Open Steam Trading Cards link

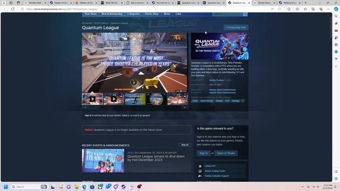point(215,171)
